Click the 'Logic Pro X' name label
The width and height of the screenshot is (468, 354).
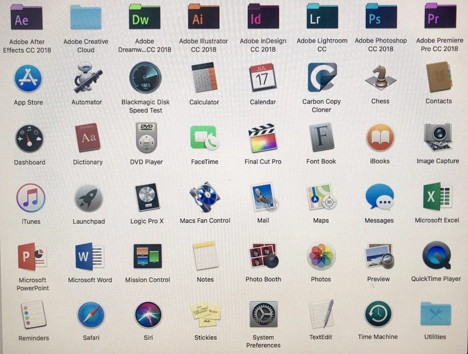tap(147, 221)
